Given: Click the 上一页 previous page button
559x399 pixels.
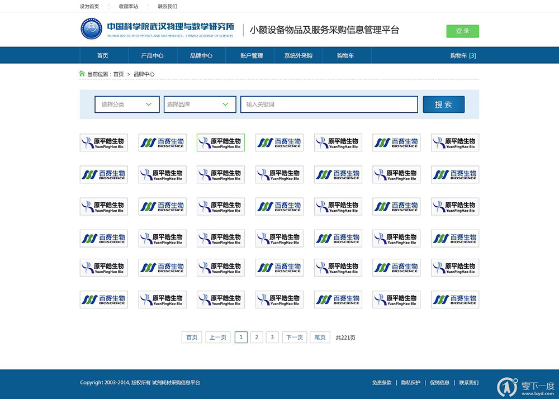Looking at the screenshot, I should click(218, 338).
